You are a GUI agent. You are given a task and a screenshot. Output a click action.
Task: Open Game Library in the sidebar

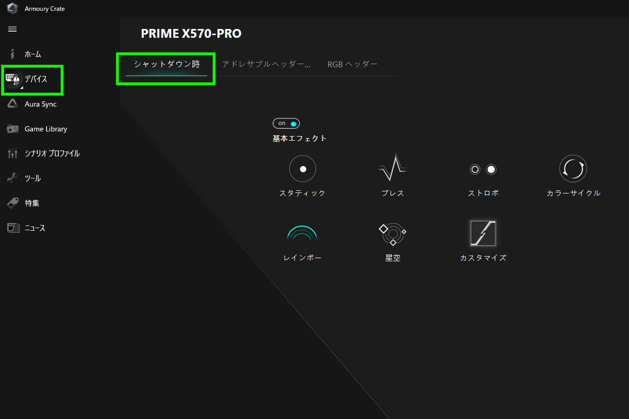click(x=45, y=129)
